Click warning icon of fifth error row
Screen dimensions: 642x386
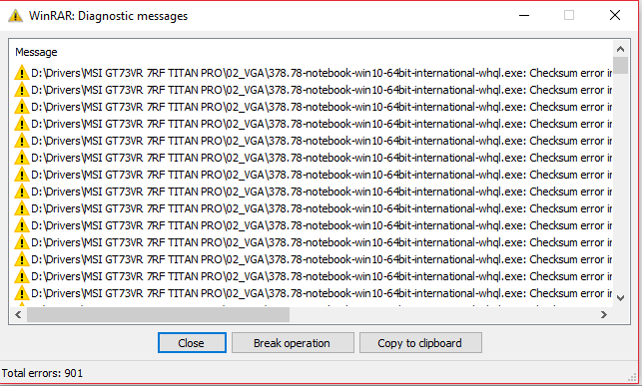point(22,141)
